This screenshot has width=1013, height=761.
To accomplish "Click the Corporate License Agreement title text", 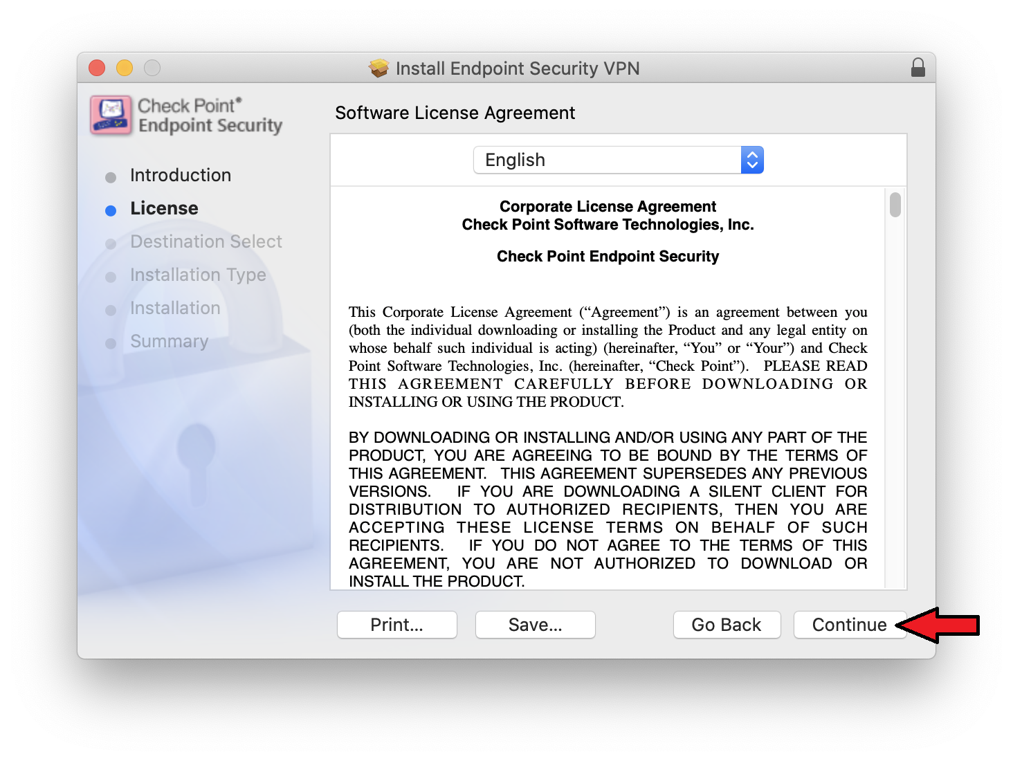I will point(608,206).
